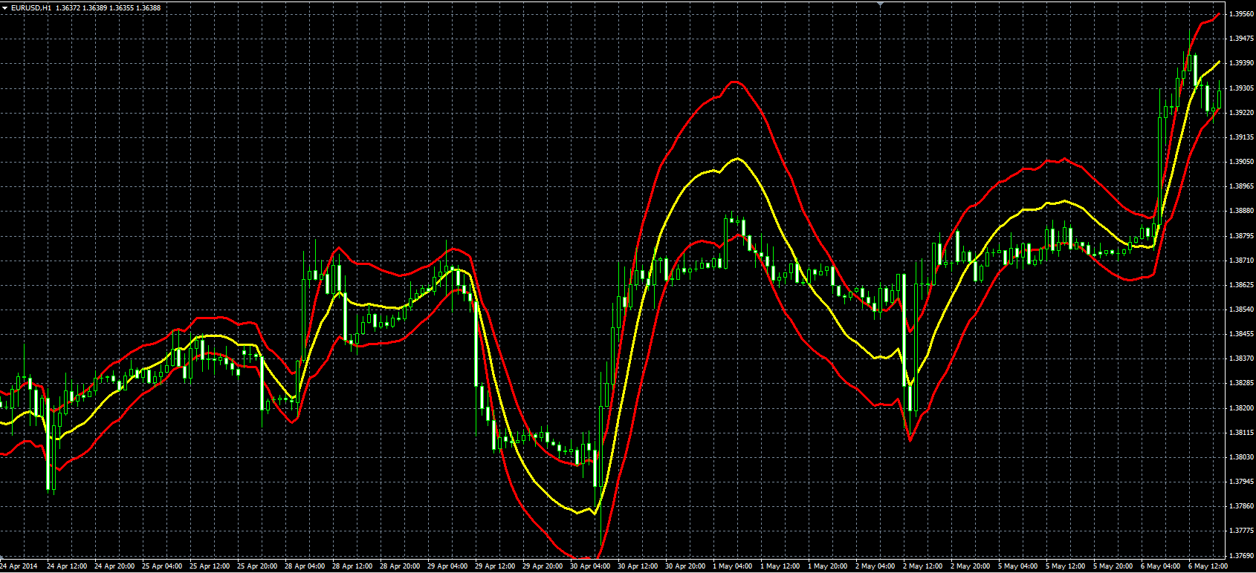Select the 5 May 20:00 time label
This screenshot has height=573, width=1256.
pos(1113,566)
